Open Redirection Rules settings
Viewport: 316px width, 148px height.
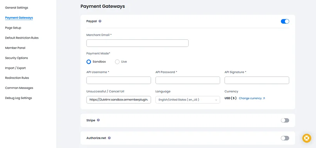(x=17, y=78)
